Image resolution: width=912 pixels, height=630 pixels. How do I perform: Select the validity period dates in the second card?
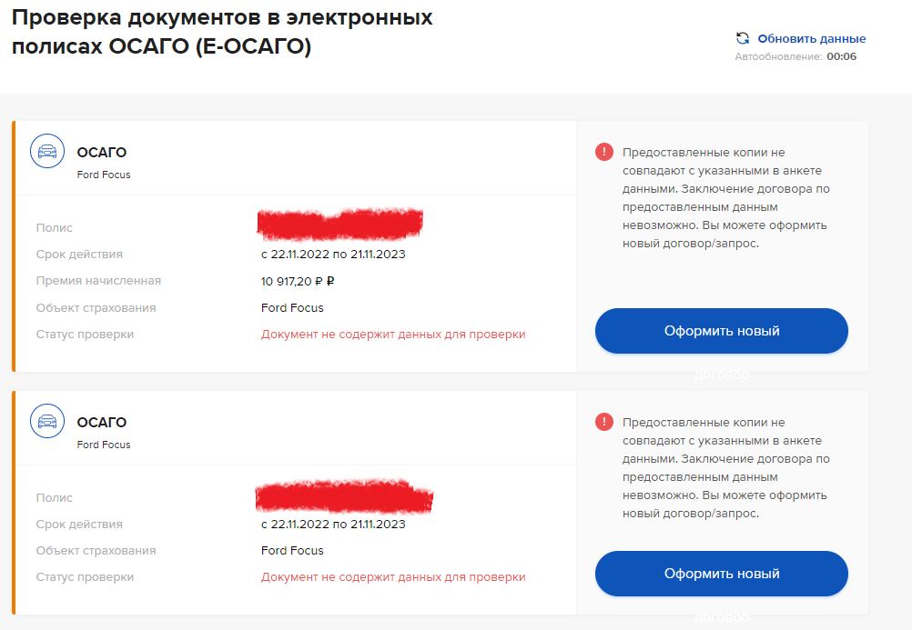click(333, 525)
